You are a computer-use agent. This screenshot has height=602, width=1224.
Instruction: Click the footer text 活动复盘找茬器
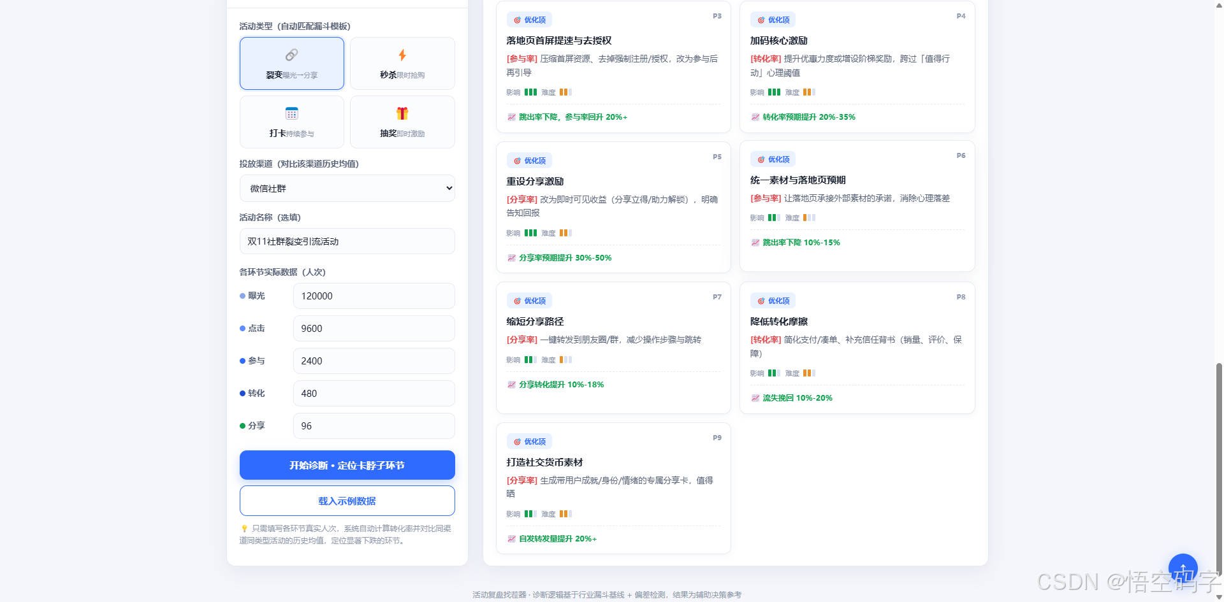[x=500, y=595]
